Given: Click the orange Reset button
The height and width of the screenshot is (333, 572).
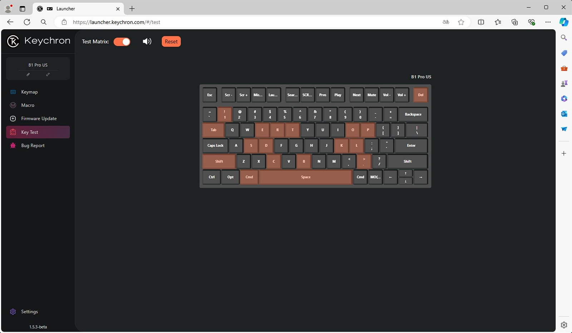Looking at the screenshot, I should 171,41.
